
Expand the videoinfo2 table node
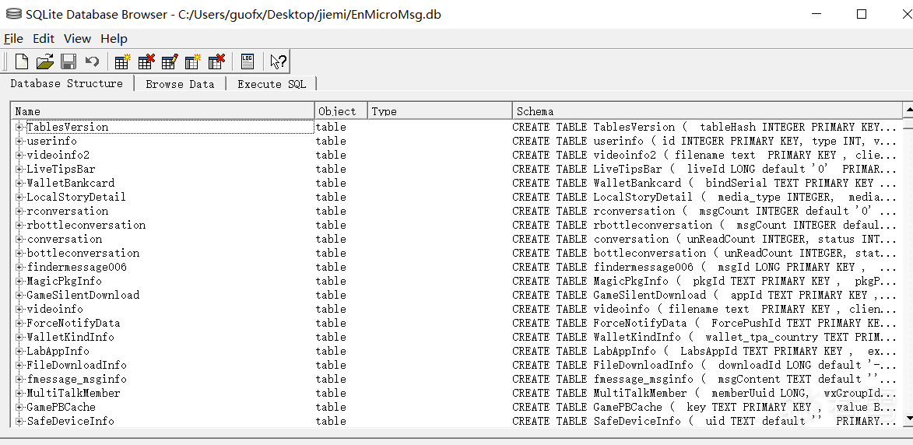(19, 155)
